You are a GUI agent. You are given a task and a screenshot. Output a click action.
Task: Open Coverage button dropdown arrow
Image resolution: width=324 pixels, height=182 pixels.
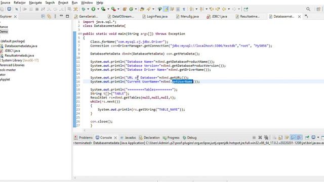[108, 9]
